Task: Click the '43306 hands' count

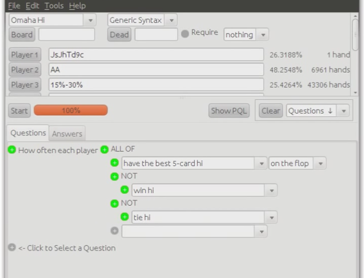Action: coord(329,85)
